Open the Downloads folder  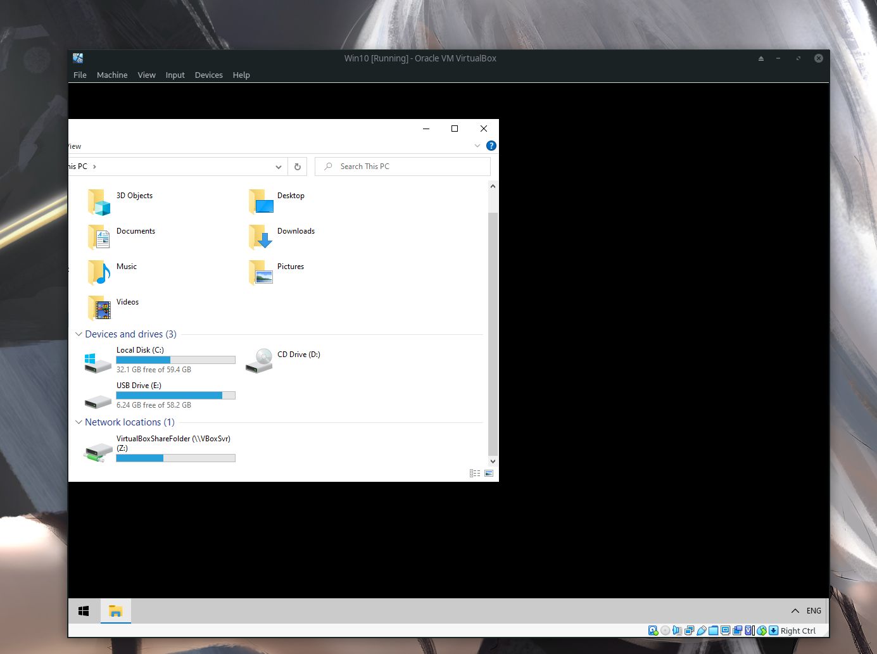(x=296, y=231)
